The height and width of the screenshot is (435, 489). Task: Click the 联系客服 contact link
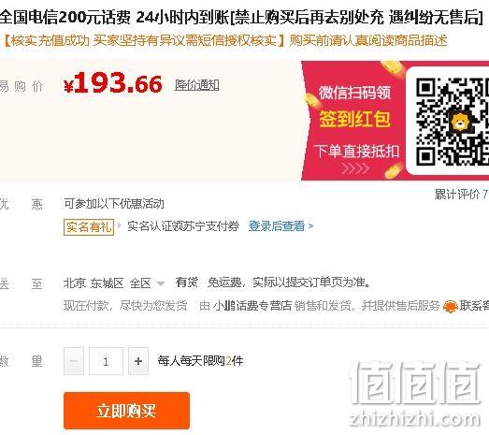[x=474, y=306]
